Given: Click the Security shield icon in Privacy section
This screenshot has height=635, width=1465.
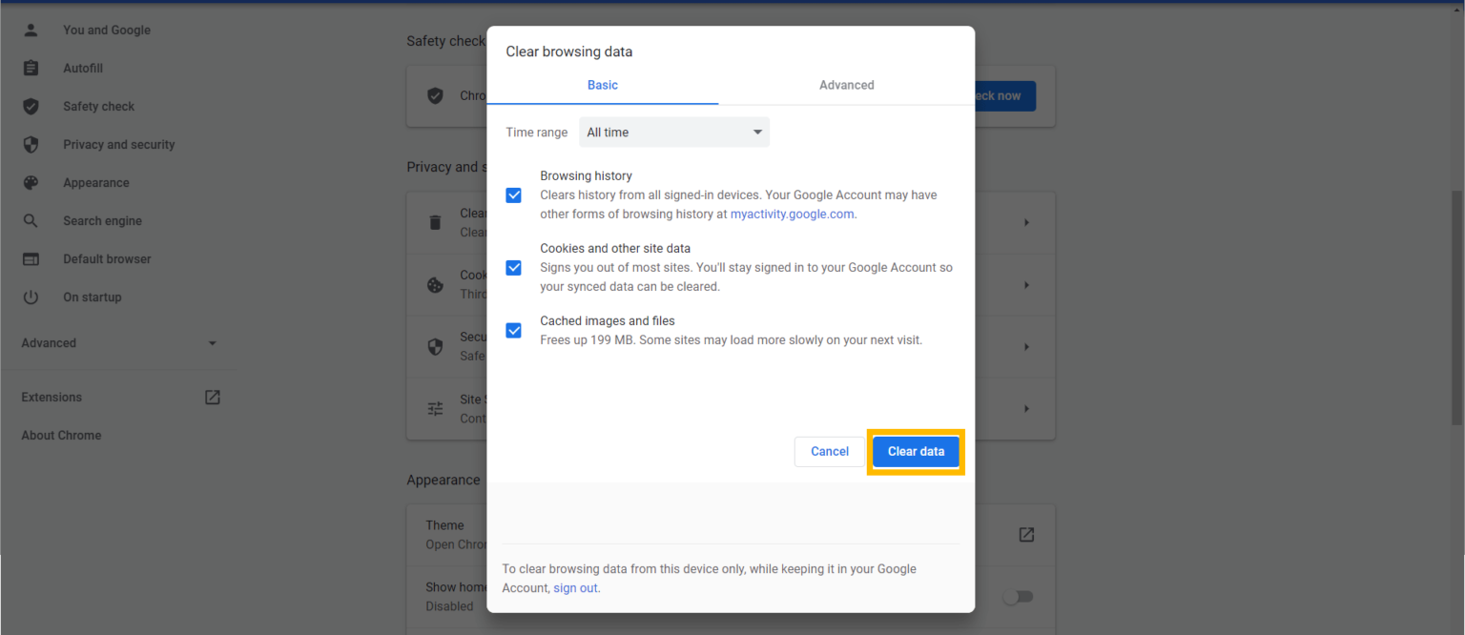Looking at the screenshot, I should [435, 346].
